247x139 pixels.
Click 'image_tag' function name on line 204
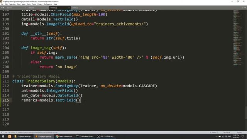pos(41,48)
